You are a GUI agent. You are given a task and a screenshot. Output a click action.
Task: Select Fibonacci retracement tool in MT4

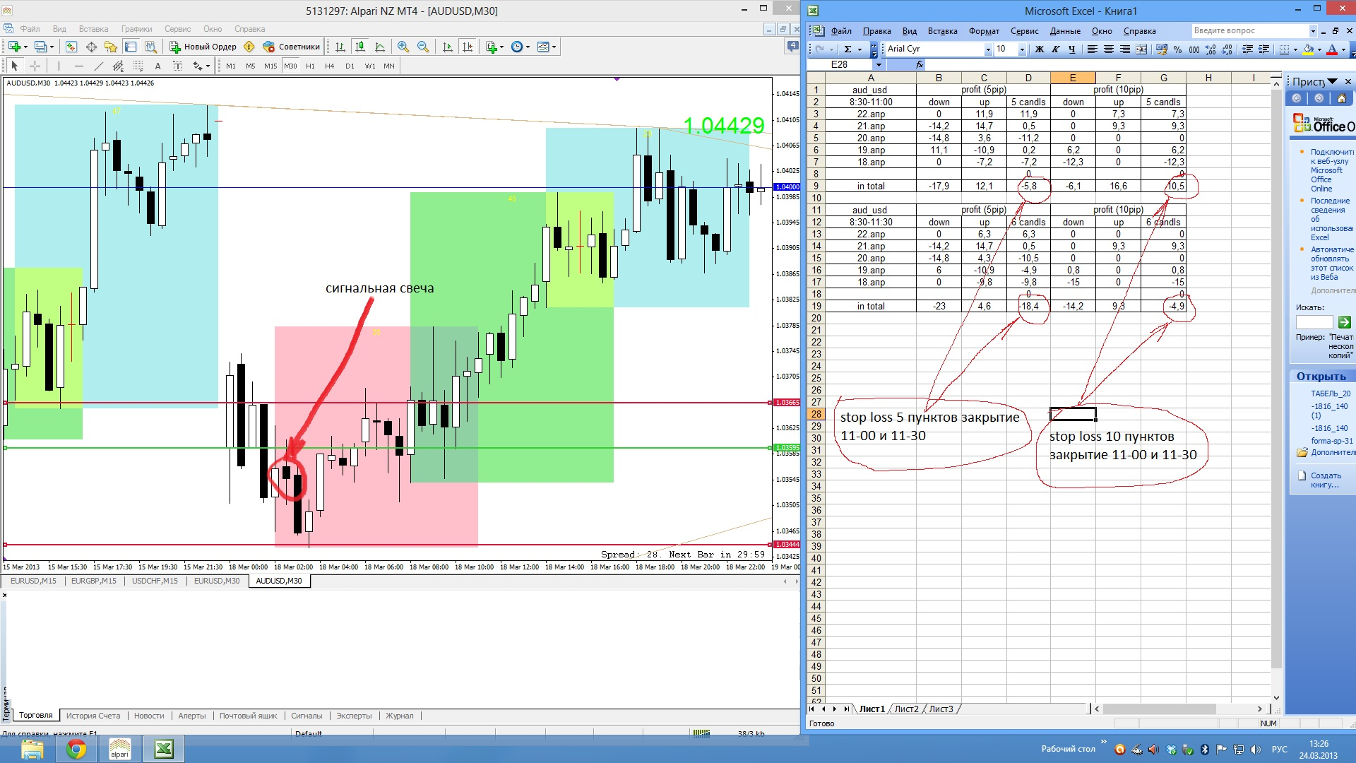138,66
